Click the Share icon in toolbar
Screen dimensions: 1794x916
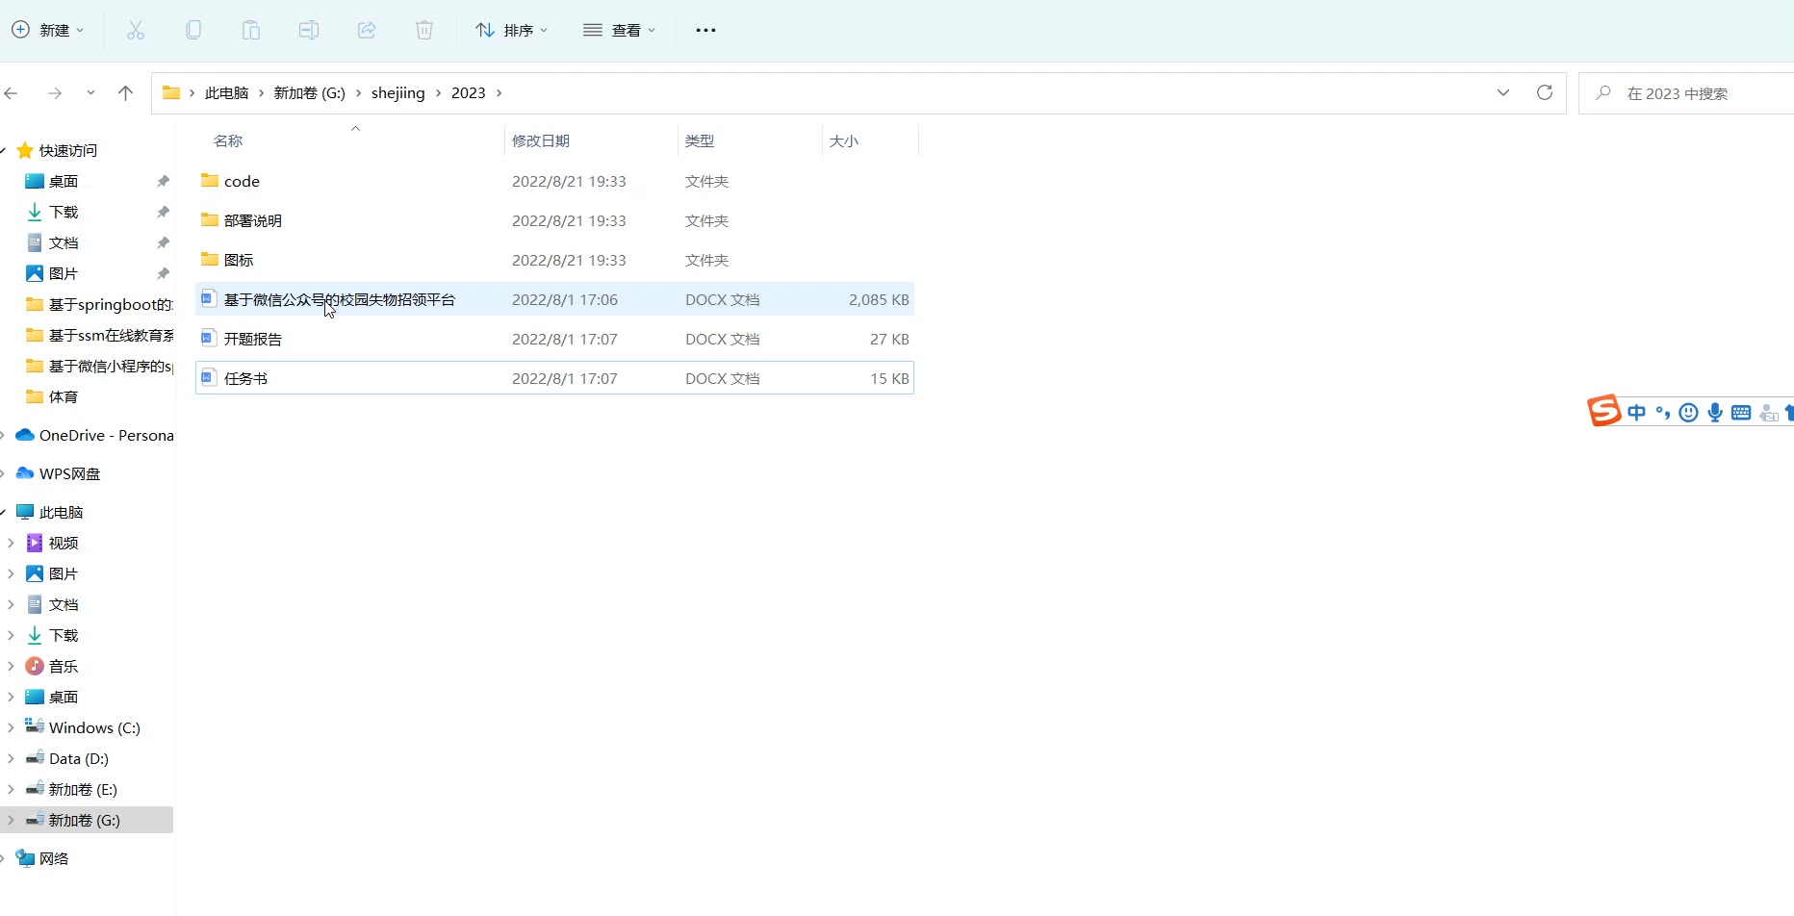click(367, 31)
